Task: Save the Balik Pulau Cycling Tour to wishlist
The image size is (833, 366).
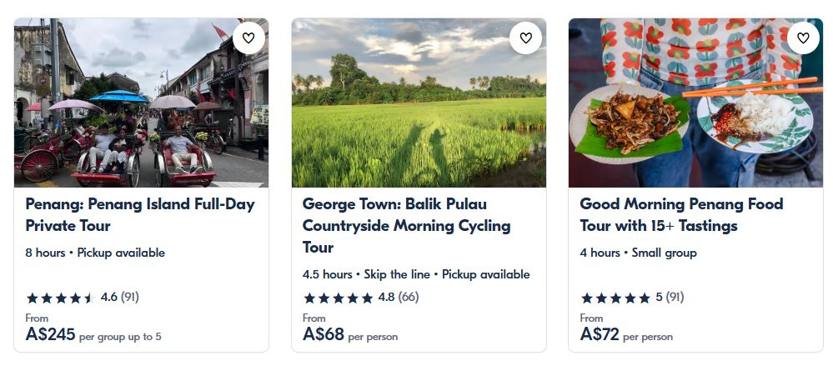Action: point(525,38)
